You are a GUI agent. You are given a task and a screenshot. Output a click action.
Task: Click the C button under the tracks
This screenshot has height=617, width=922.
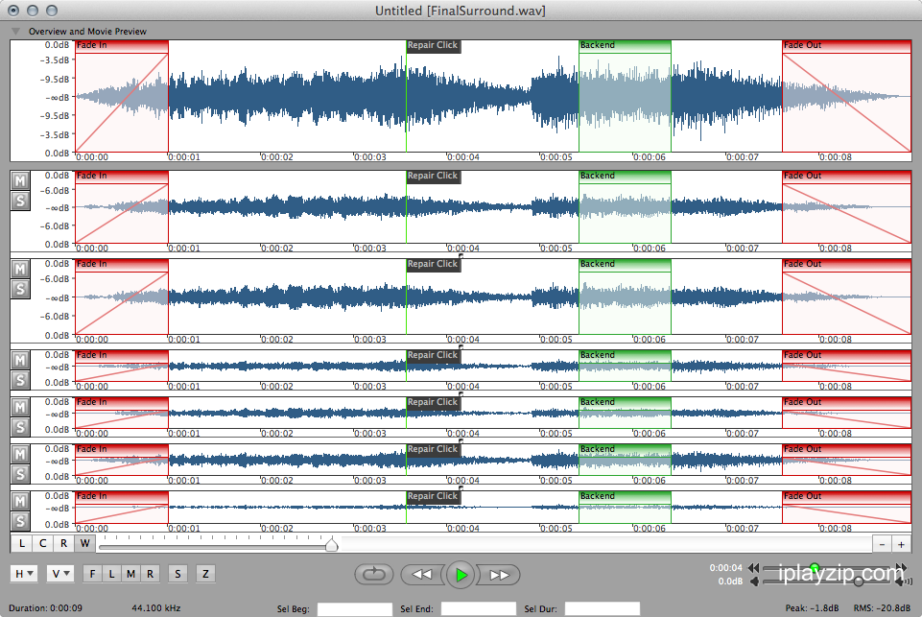point(43,543)
